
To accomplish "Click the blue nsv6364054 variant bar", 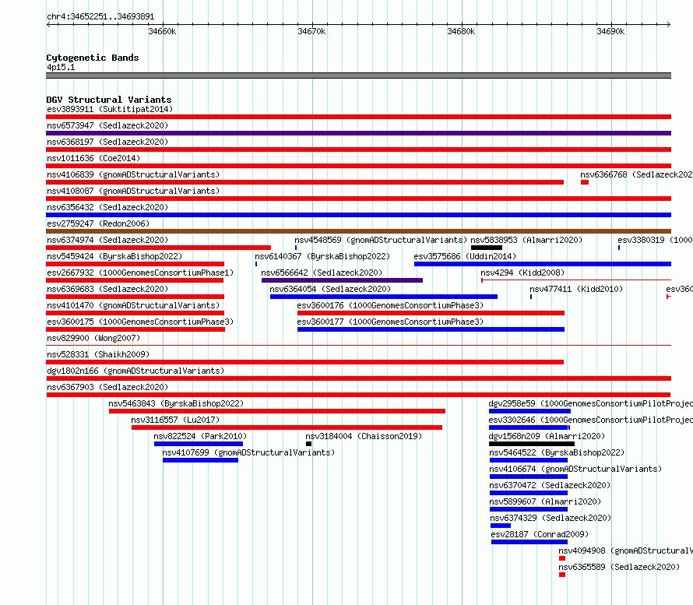I will [384, 297].
